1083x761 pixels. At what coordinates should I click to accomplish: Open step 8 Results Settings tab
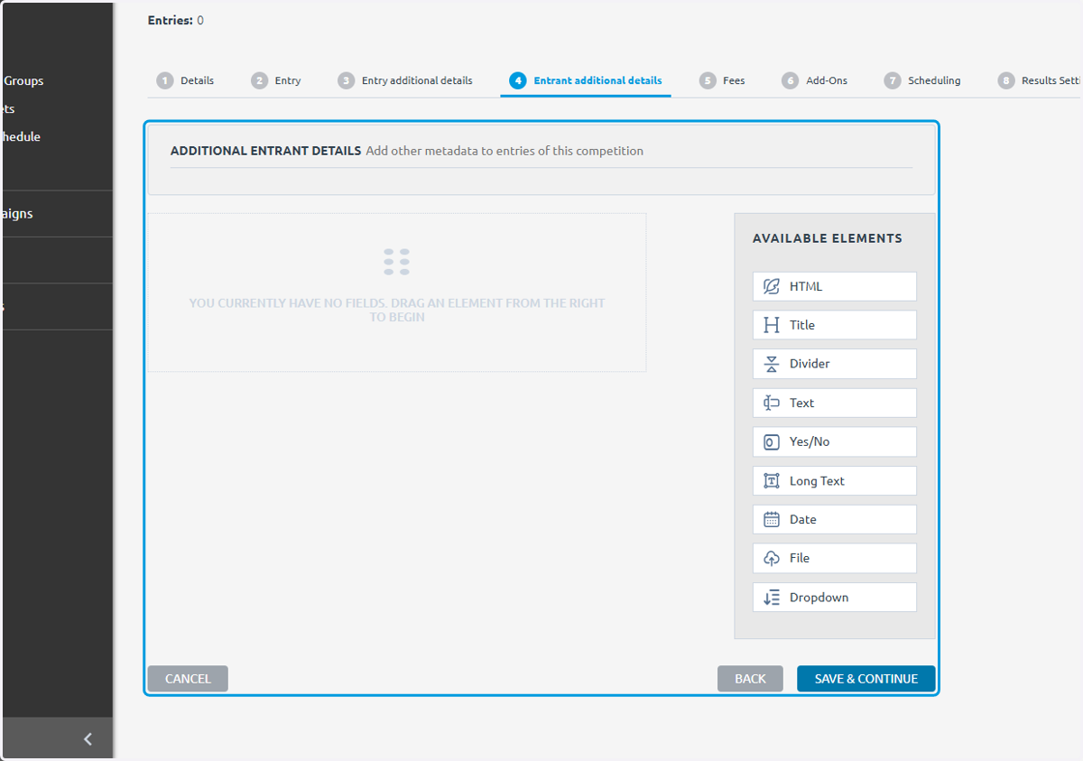pyautogui.click(x=1040, y=80)
